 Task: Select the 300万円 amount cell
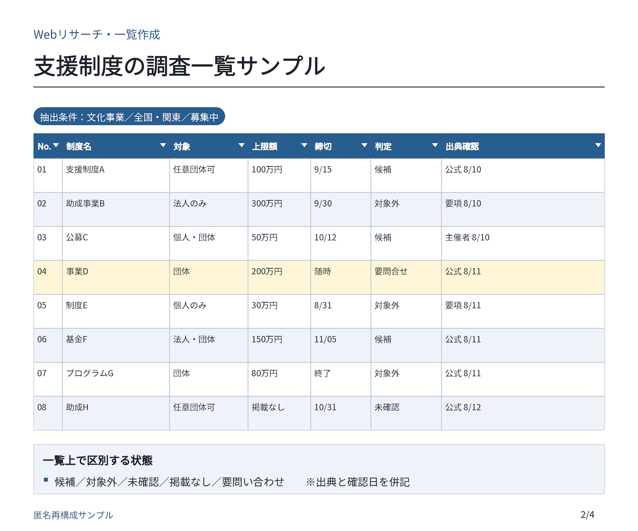point(279,209)
